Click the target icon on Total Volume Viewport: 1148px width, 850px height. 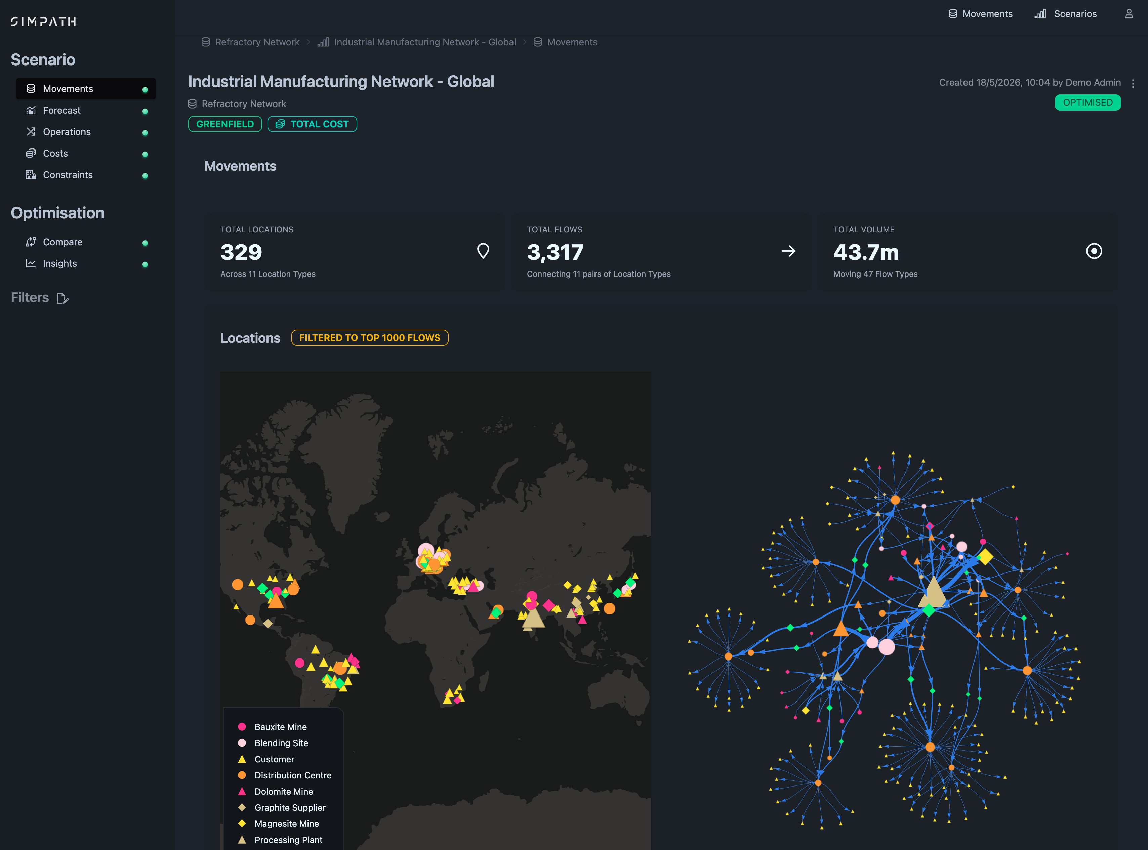click(x=1094, y=251)
